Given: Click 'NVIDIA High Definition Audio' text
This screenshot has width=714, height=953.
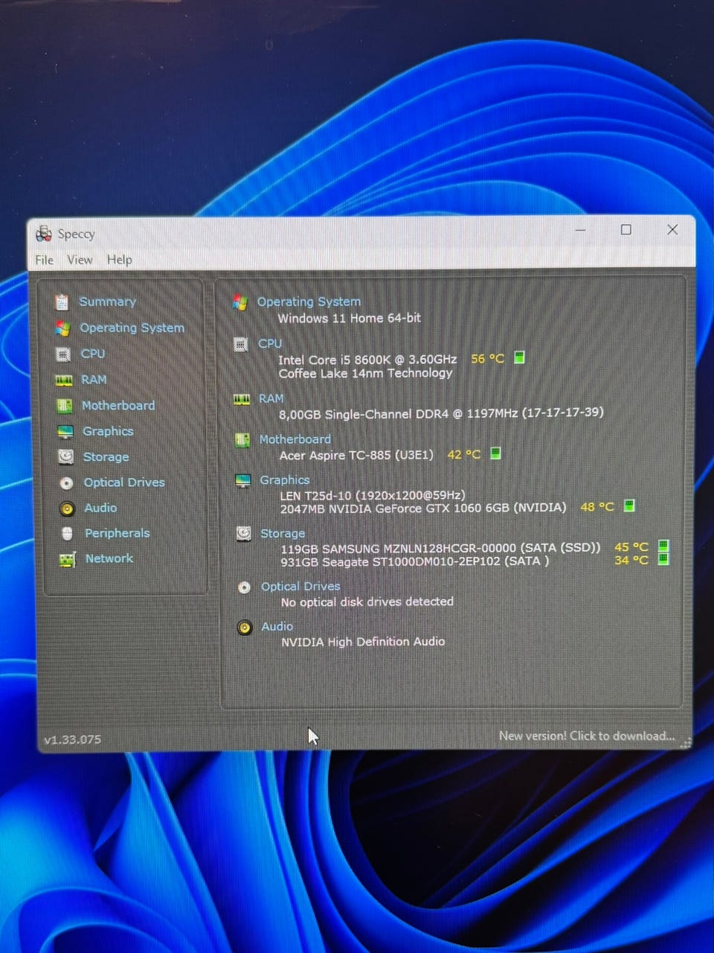Looking at the screenshot, I should coord(363,642).
